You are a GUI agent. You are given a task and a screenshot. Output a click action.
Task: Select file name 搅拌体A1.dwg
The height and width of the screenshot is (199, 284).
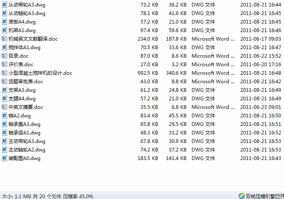24,47
